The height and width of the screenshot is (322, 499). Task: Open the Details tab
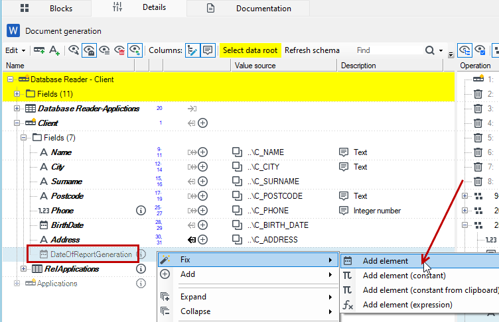[x=139, y=8]
